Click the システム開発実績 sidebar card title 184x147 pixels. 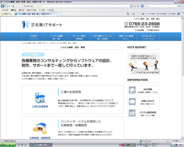coord(148,112)
